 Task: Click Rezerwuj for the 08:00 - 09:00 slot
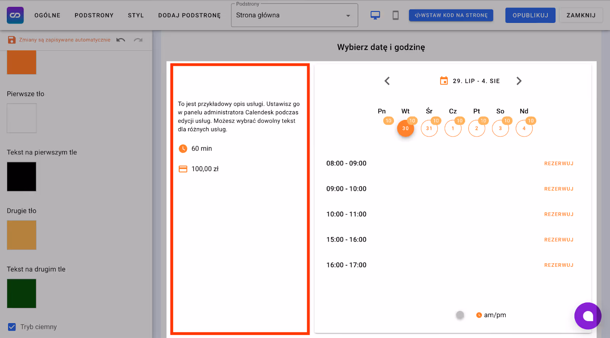pyautogui.click(x=559, y=163)
